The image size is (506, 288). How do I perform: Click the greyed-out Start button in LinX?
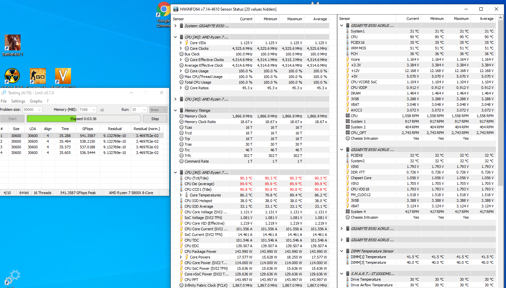point(12,119)
